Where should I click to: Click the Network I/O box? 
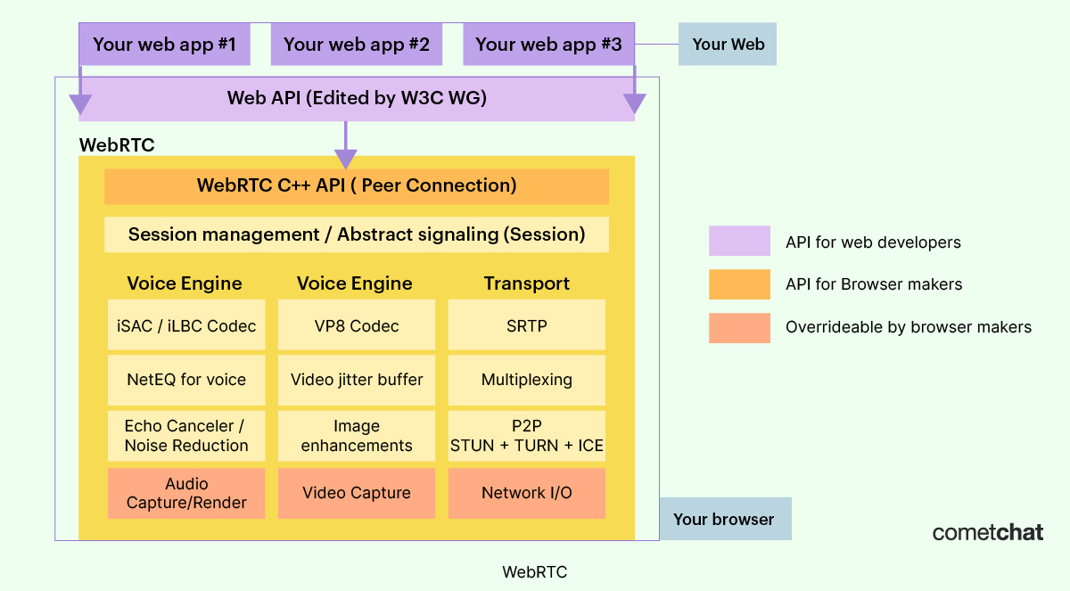coord(526,493)
